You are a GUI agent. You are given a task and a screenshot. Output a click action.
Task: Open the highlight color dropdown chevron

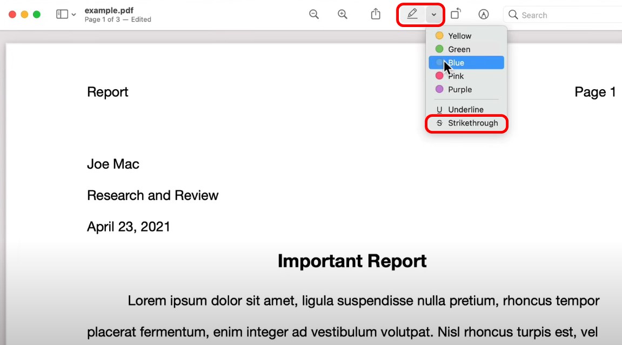point(434,14)
